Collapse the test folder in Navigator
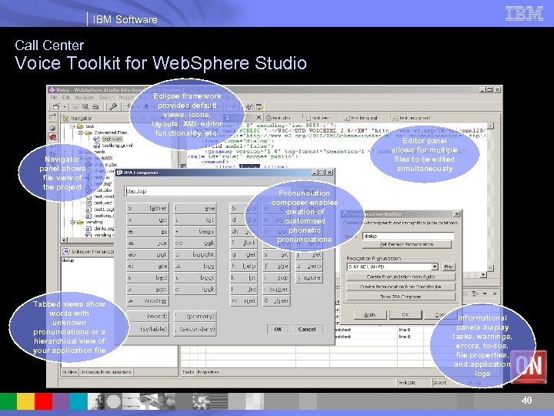Image resolution: width=554 pixels, height=416 pixels. [72, 126]
